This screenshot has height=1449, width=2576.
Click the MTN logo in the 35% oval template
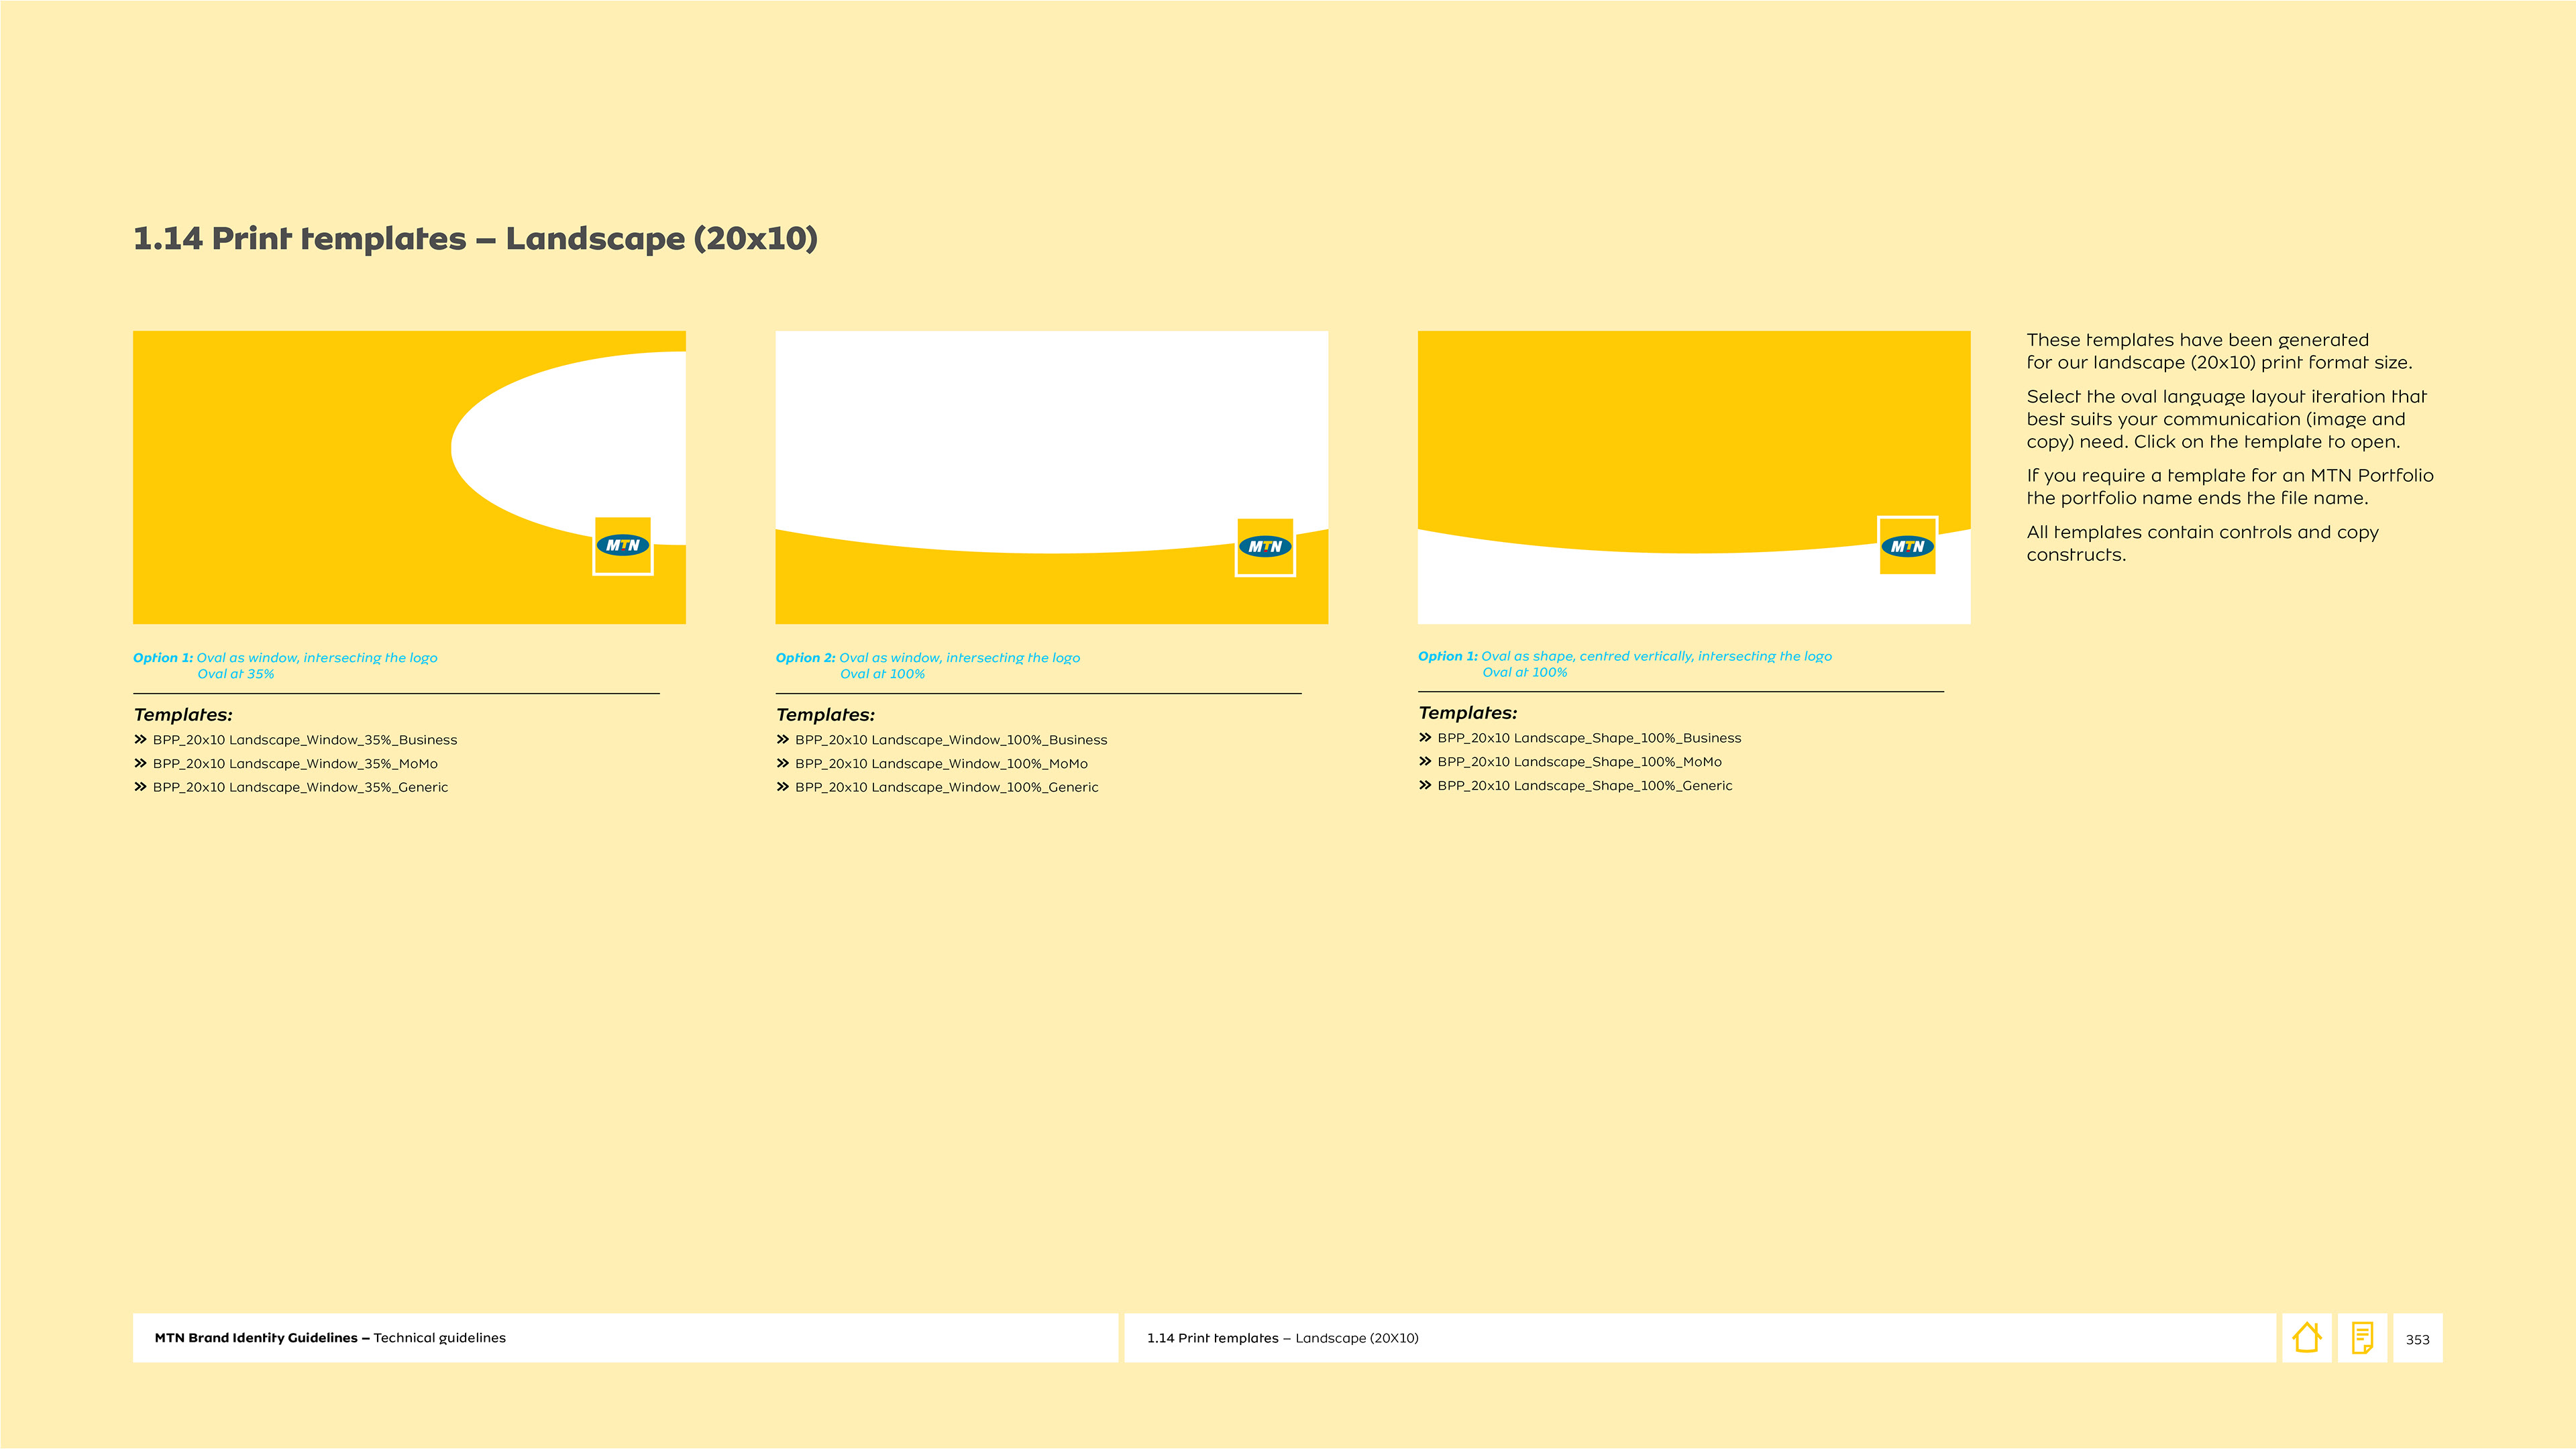623,545
